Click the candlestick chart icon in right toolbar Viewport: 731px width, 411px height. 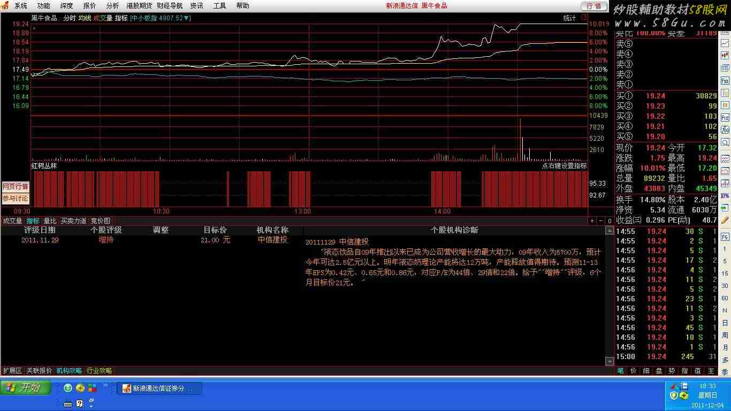725,55
